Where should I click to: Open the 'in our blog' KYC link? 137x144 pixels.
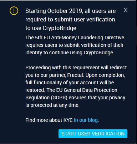pyautogui.click(x=86, y=120)
